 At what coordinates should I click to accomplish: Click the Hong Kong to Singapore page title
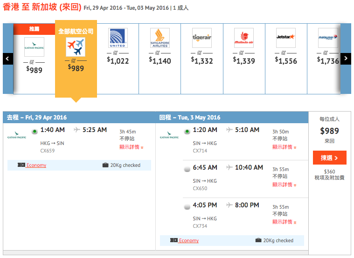click(42, 7)
